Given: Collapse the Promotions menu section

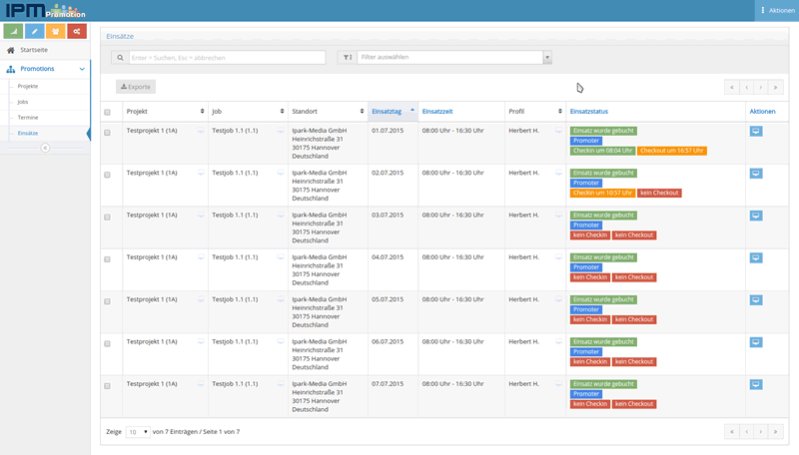Looking at the screenshot, I should pos(81,69).
